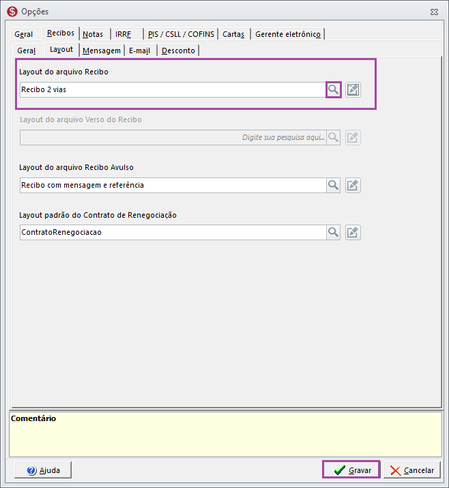
Task: Search layouts for Verso do Recibo
Action: tap(333, 137)
